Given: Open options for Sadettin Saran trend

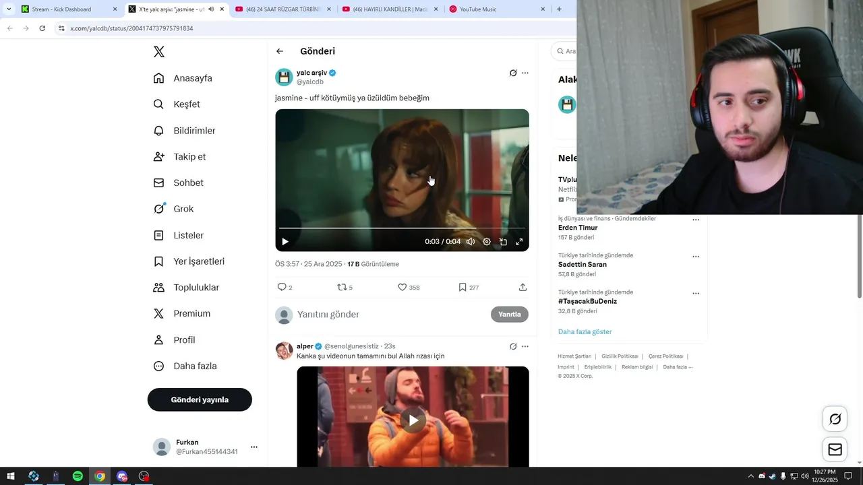Looking at the screenshot, I should coord(696,257).
